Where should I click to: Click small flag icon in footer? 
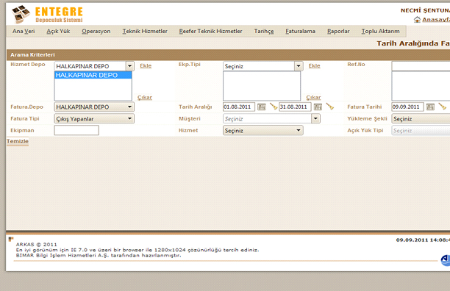coord(11,239)
